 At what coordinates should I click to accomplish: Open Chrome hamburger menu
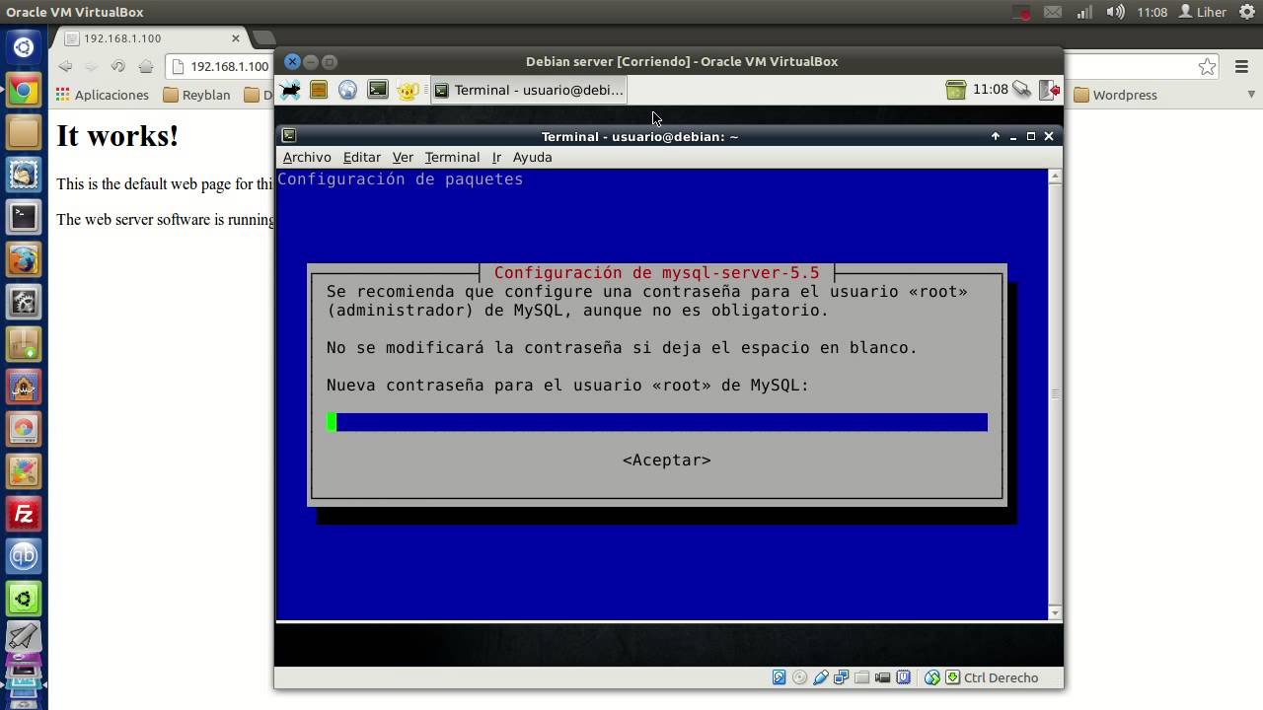1240,66
